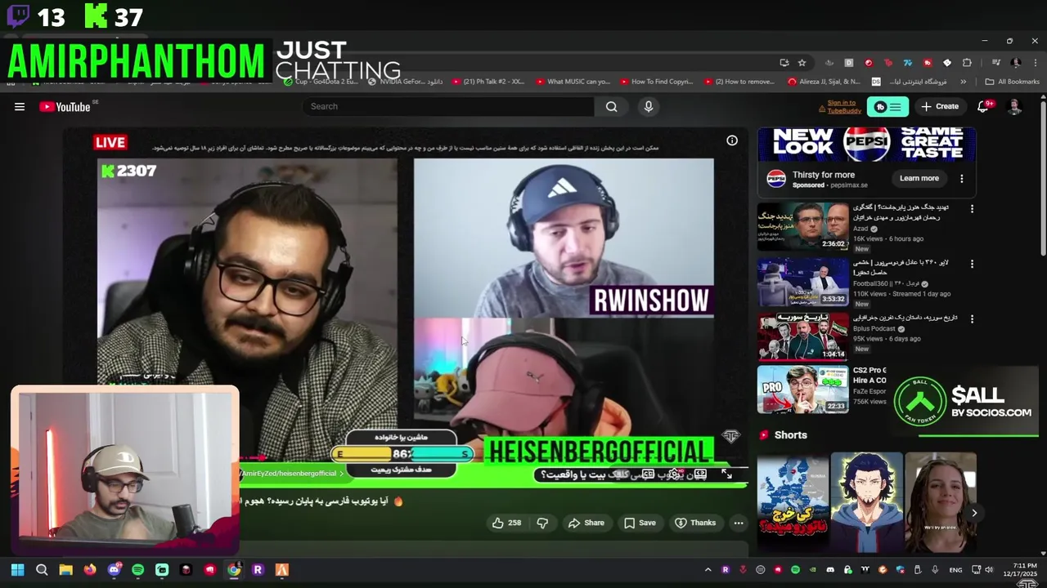The height and width of the screenshot is (588, 1047).
Task: Expand hidden bookmarks chevron
Action: click(963, 82)
